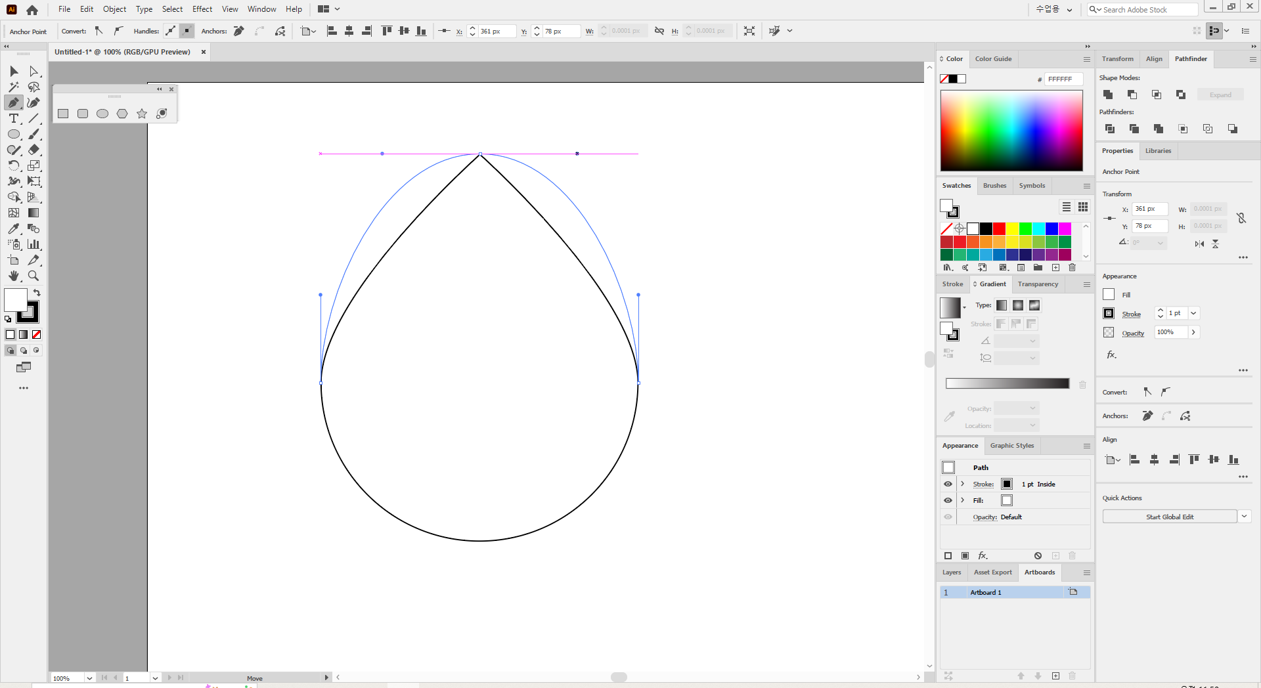Open Stroke settings link in Properties
Image resolution: width=1261 pixels, height=688 pixels.
[x=1131, y=314]
